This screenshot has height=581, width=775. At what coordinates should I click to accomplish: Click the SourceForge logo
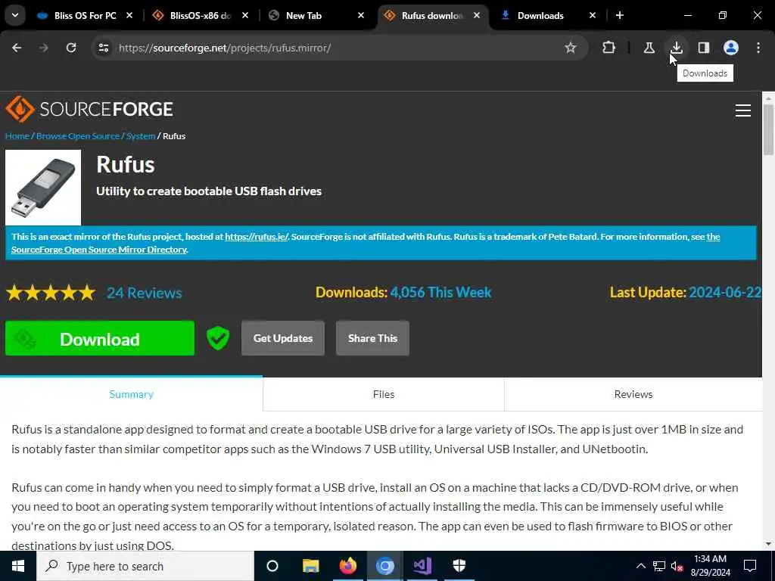coord(89,109)
